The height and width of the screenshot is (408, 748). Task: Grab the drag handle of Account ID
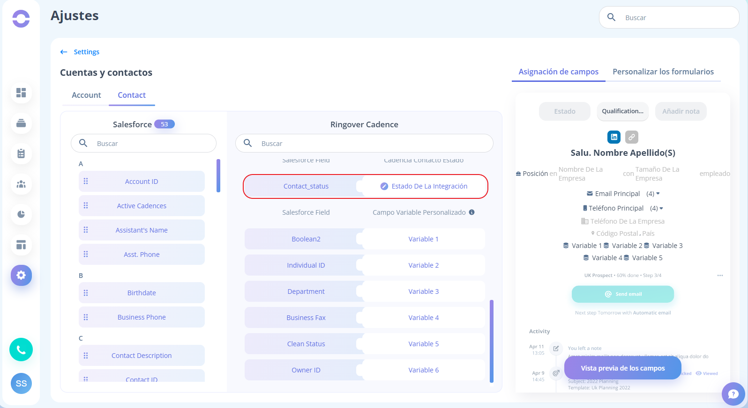86,182
